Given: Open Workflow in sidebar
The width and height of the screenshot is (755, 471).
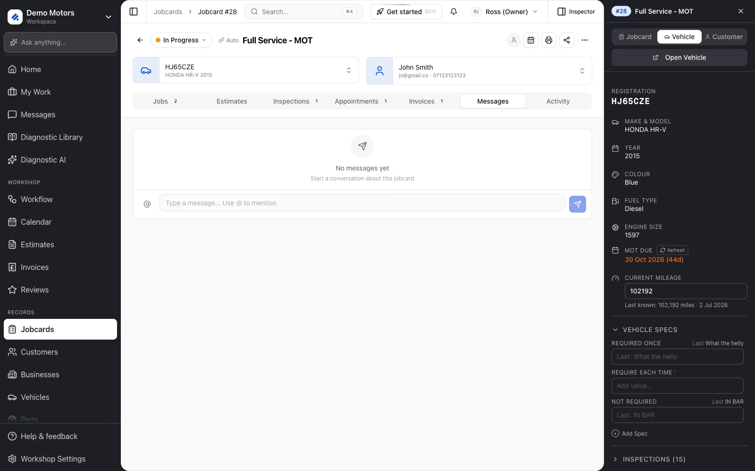Looking at the screenshot, I should [60, 199].
